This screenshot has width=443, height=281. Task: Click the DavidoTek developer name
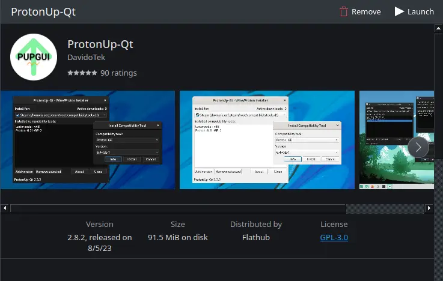tap(86, 57)
